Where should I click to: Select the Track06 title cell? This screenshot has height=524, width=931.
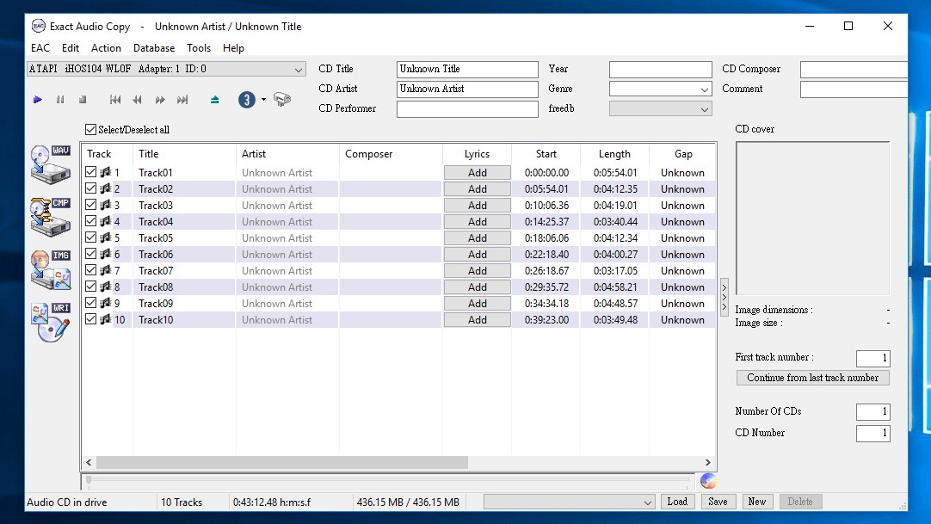point(185,254)
